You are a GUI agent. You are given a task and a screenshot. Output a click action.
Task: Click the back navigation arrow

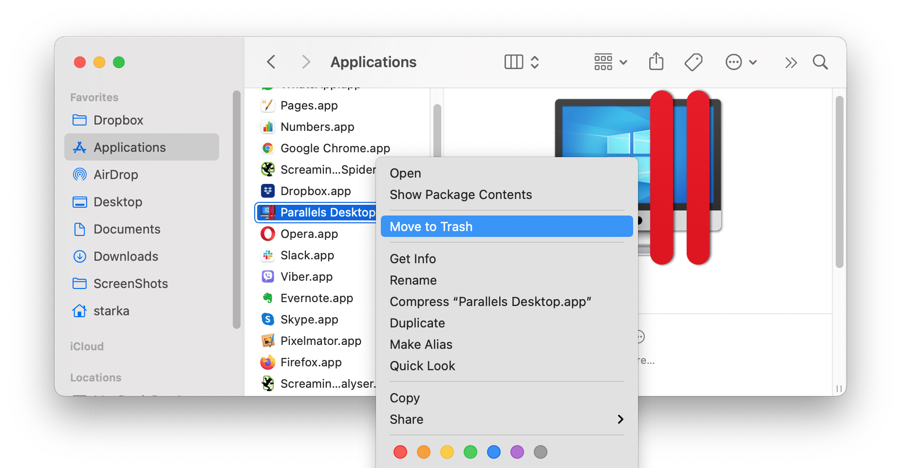(x=271, y=62)
